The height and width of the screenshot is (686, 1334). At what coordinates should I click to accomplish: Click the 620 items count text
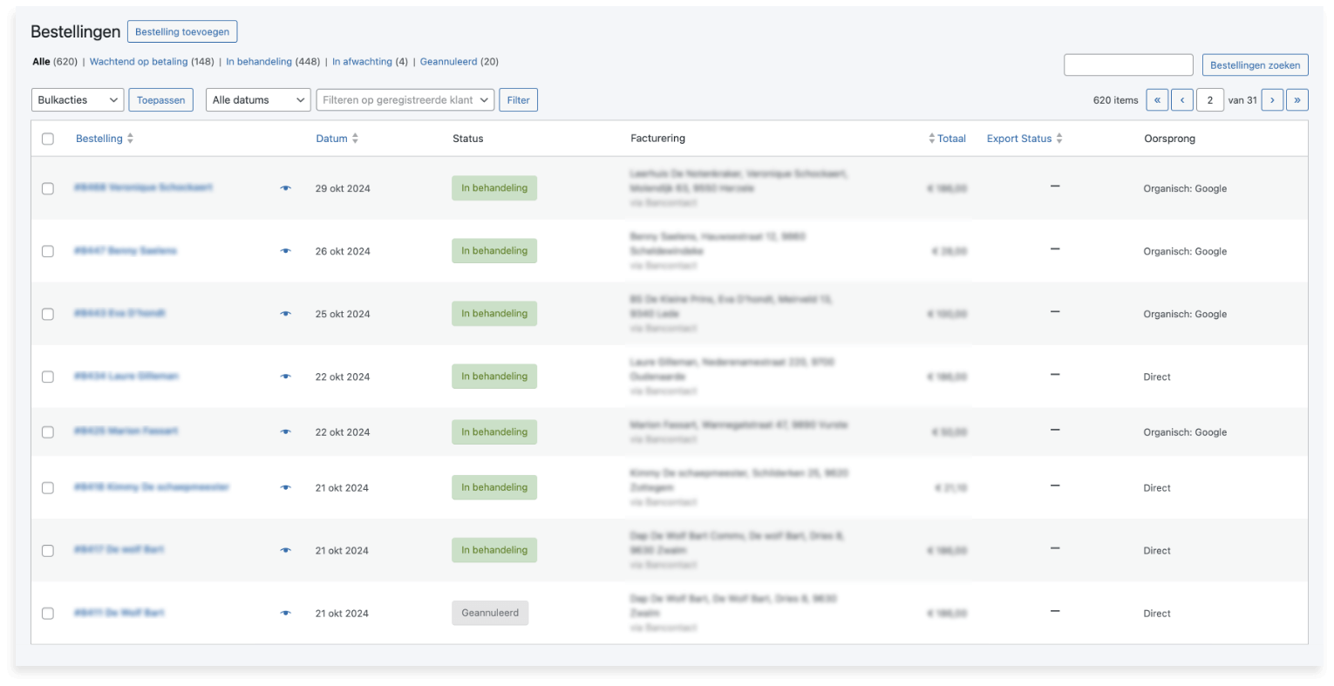click(x=1116, y=100)
